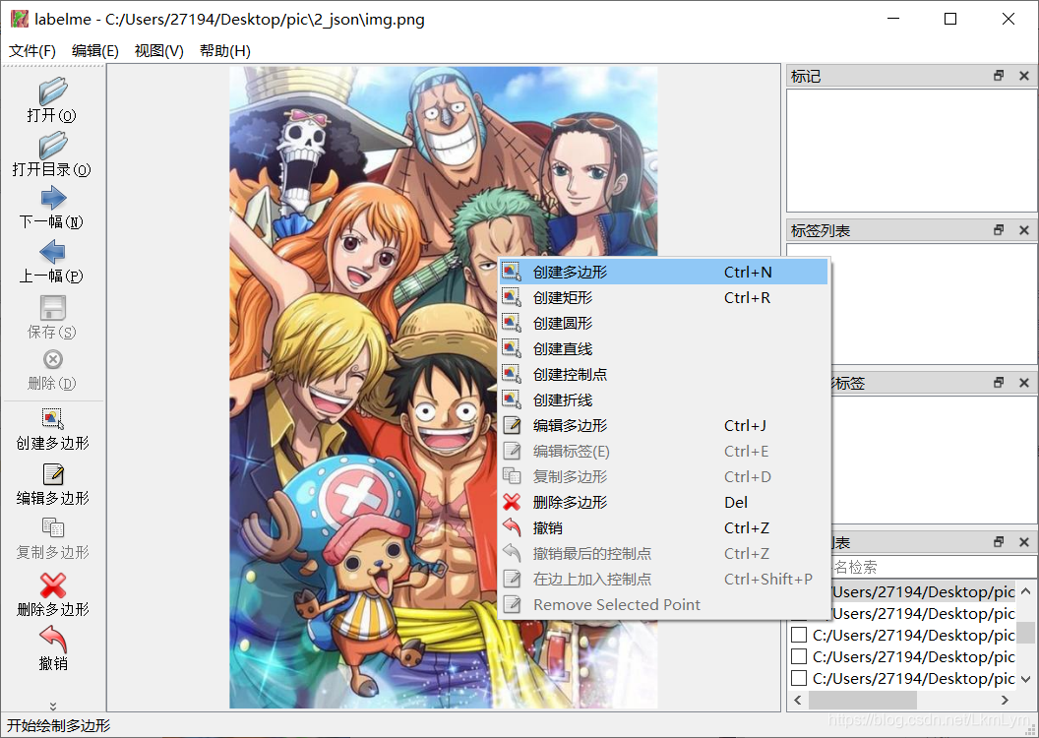
Task: Float the file list panel with its undock icon
Action: click(999, 541)
